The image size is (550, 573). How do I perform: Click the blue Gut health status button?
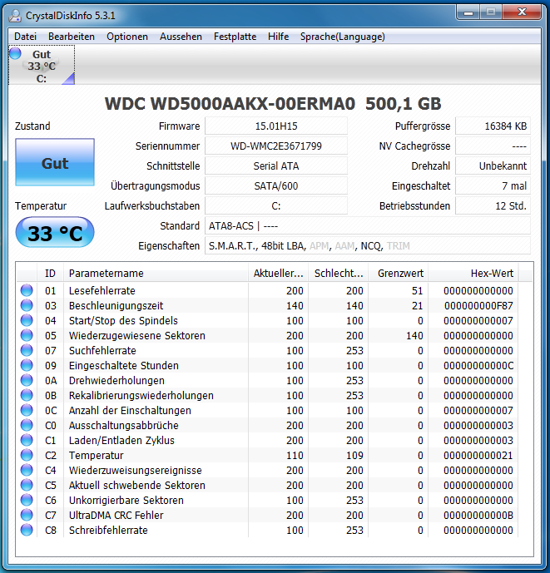55,162
